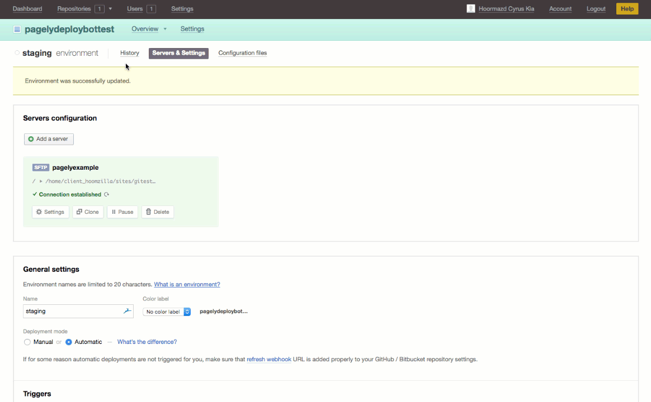
Task: Click the SFTP badge on pagelyexample
Action: [x=41, y=167]
